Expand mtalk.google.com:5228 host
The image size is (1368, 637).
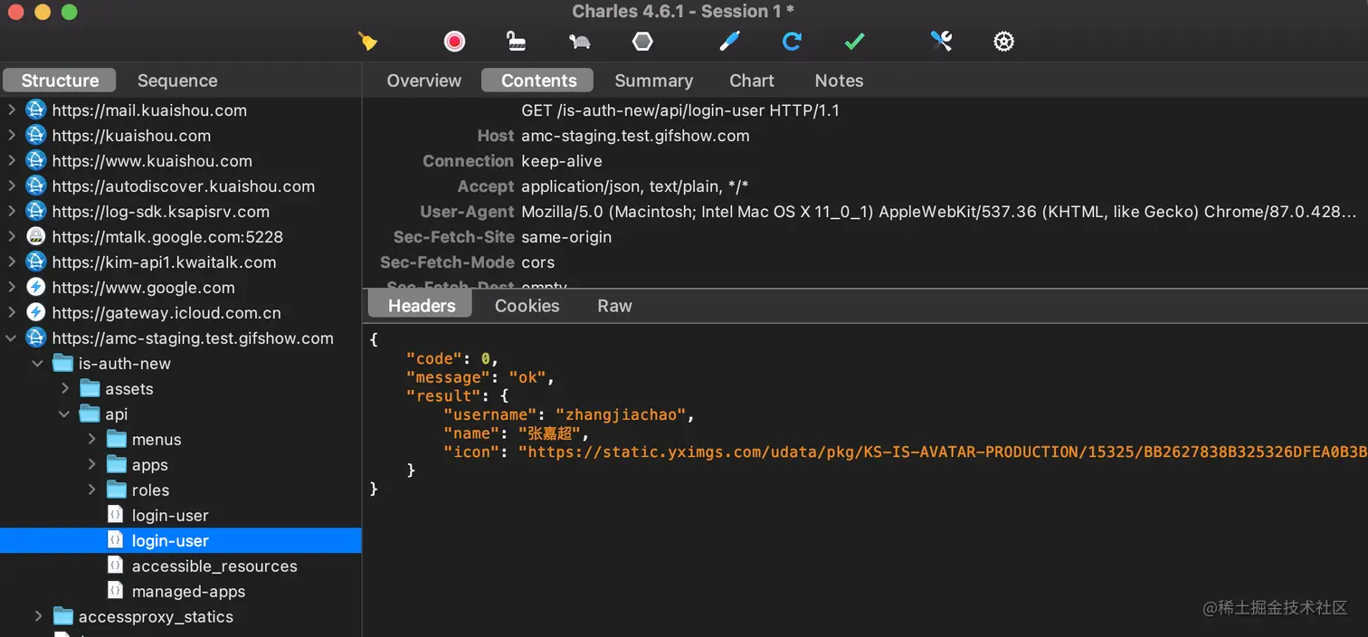(11, 237)
